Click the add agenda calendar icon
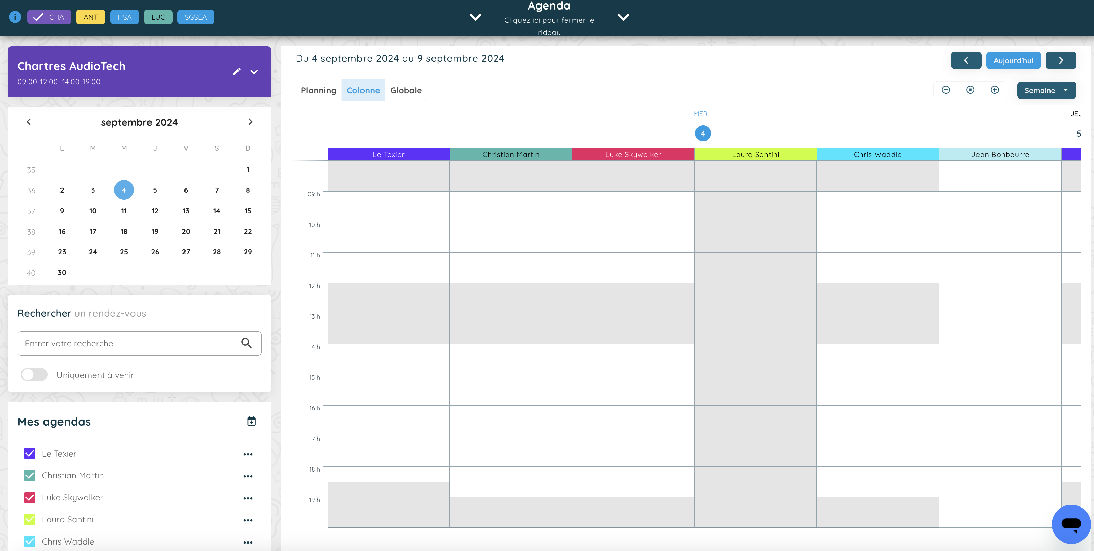The image size is (1094, 551). click(x=251, y=421)
